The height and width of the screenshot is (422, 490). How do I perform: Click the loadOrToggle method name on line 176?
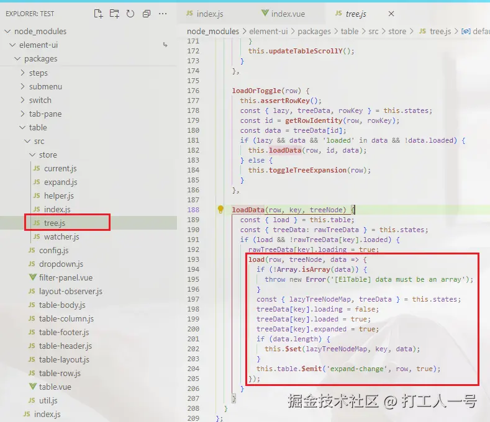point(256,91)
